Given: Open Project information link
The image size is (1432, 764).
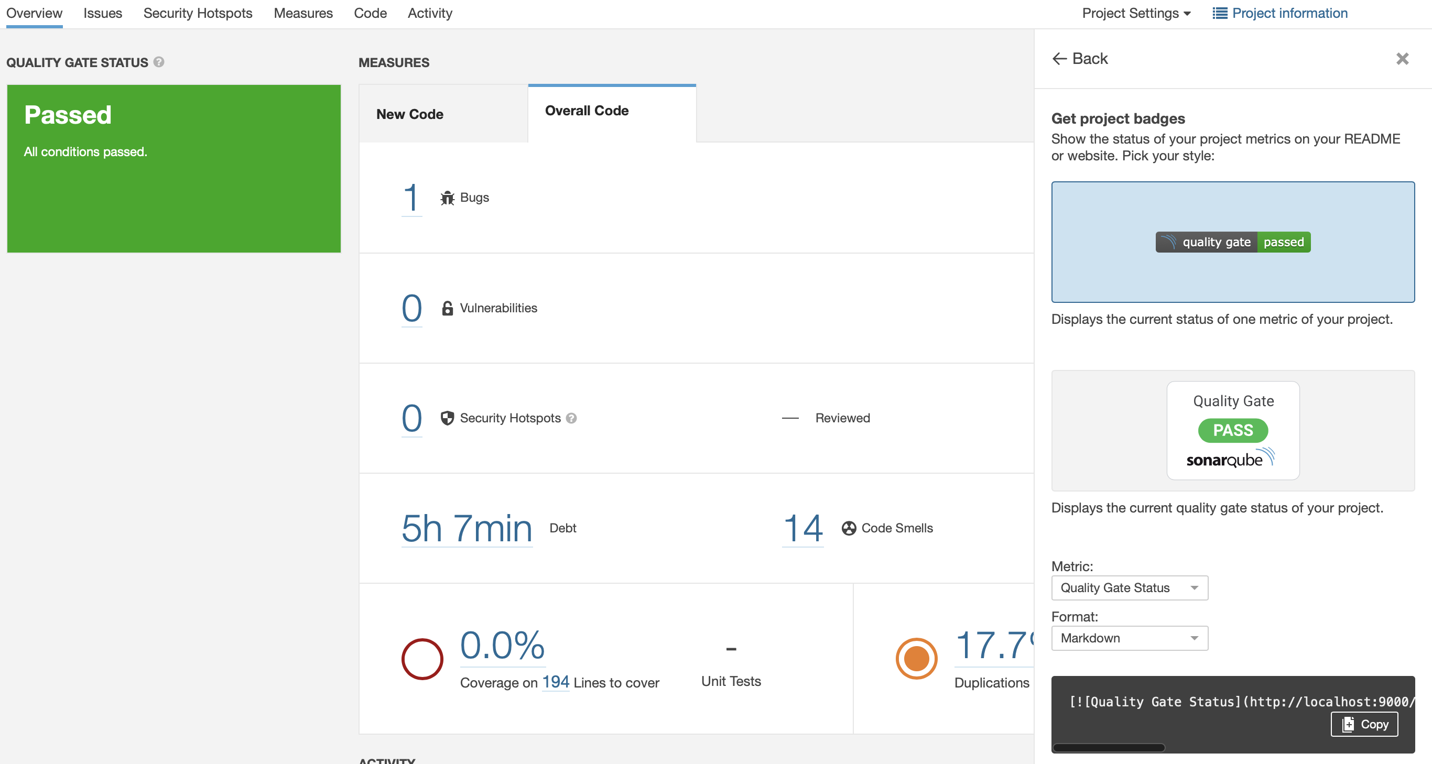Looking at the screenshot, I should click(x=1279, y=13).
